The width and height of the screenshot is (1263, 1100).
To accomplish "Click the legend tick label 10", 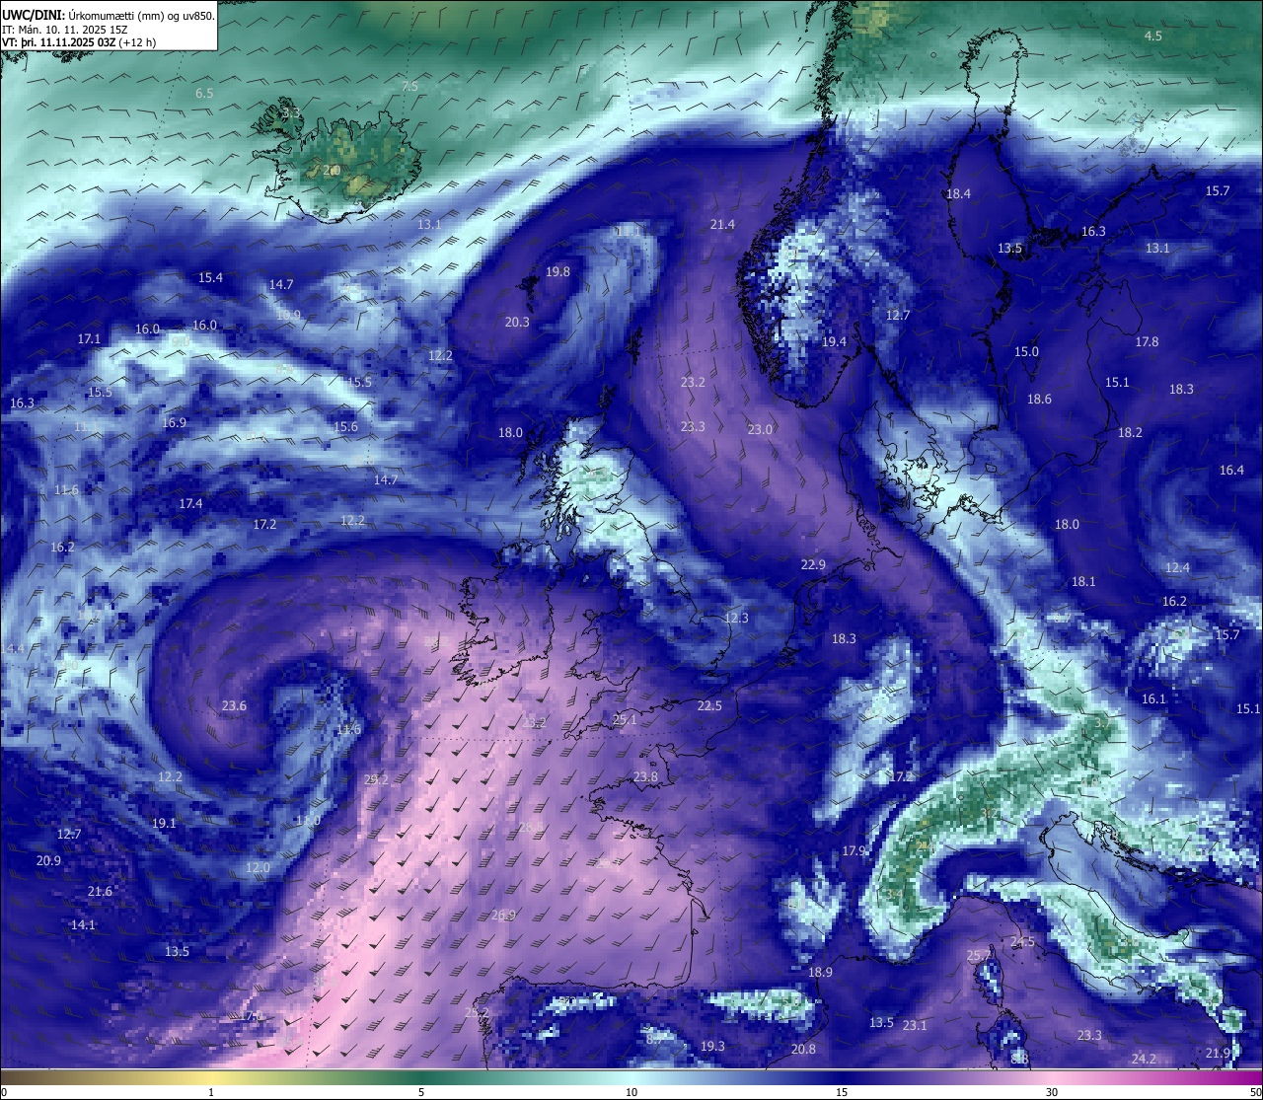I will [631, 1092].
